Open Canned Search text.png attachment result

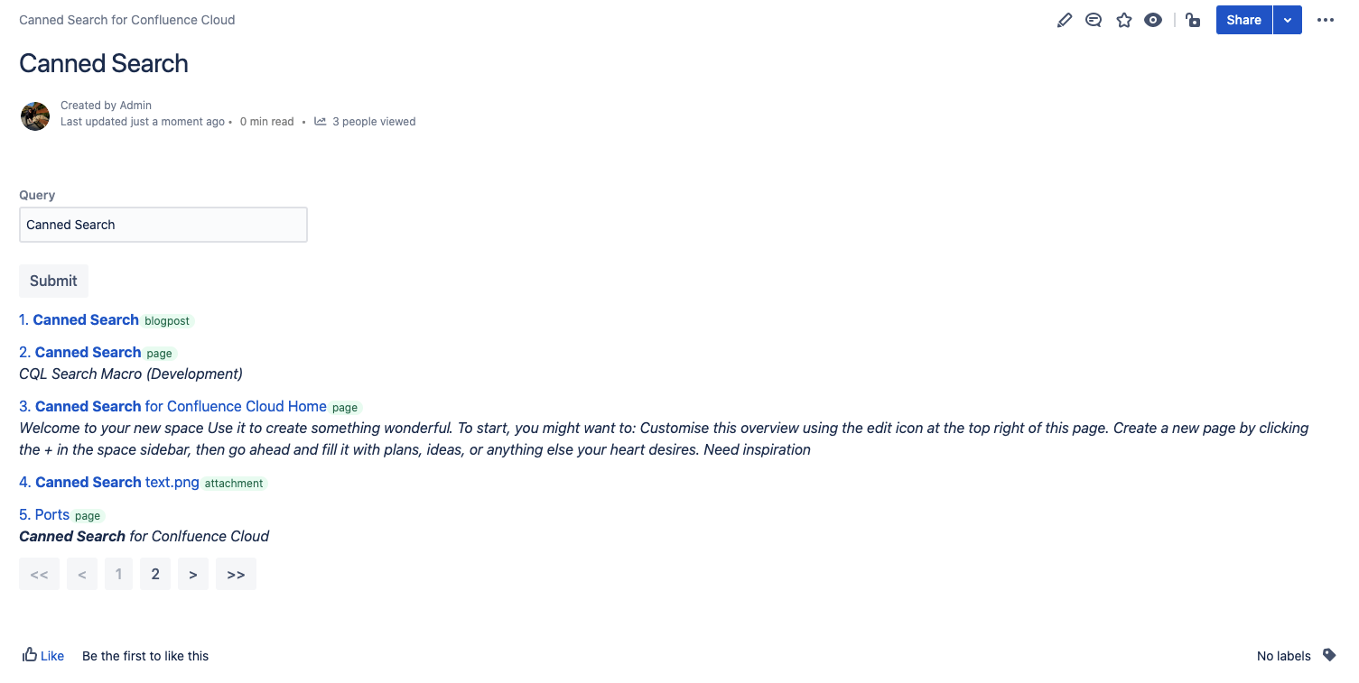coord(116,483)
